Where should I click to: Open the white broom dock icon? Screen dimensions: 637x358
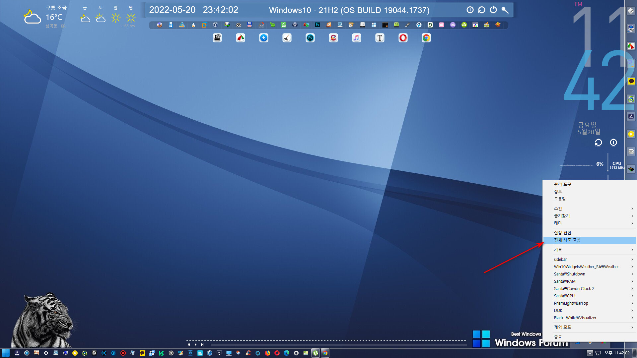tap(287, 38)
